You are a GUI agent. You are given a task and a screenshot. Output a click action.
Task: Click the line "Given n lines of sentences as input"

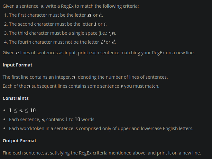click(98, 53)
